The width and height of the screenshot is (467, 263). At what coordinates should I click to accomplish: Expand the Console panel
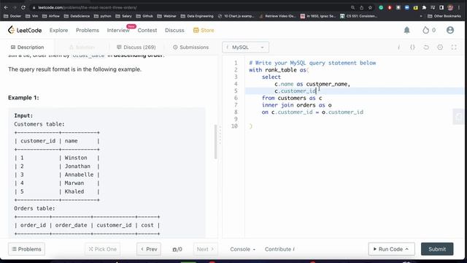243,249
